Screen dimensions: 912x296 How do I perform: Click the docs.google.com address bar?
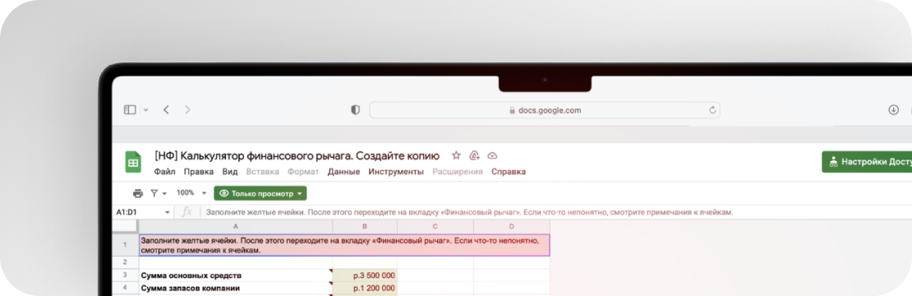click(545, 110)
